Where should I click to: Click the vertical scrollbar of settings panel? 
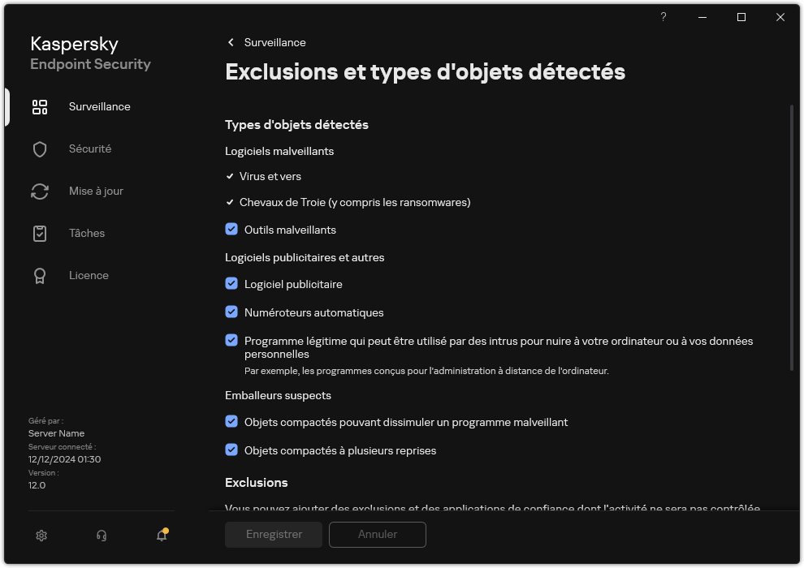(792, 237)
